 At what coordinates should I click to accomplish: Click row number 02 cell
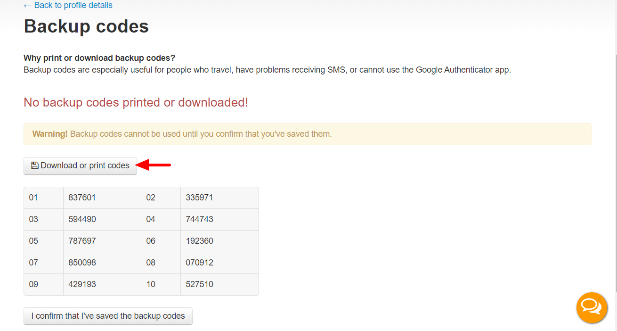click(x=161, y=198)
